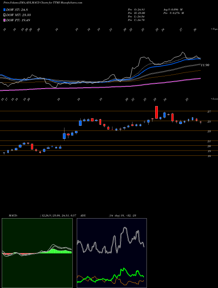Click the 'MACD:' panel heading

[13, 216]
